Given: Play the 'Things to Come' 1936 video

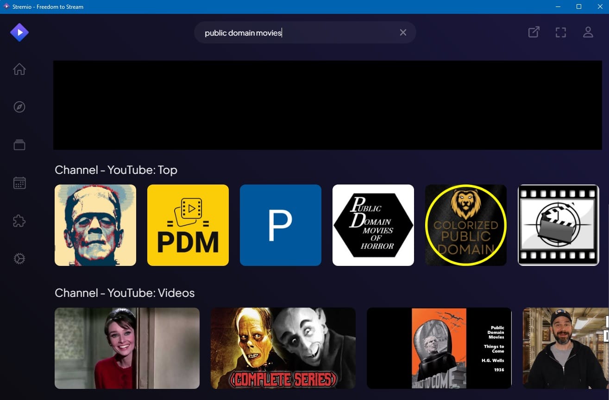Looking at the screenshot, I should [439, 348].
